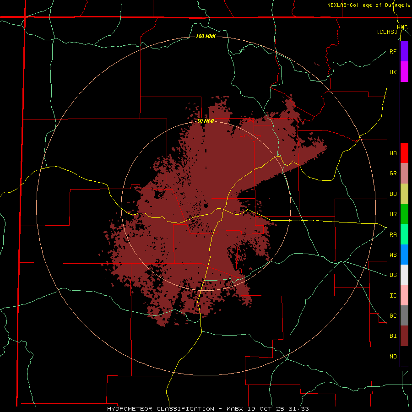The width and height of the screenshot is (412, 412).
Task: Click the ND black legend block
Action: click(404, 356)
